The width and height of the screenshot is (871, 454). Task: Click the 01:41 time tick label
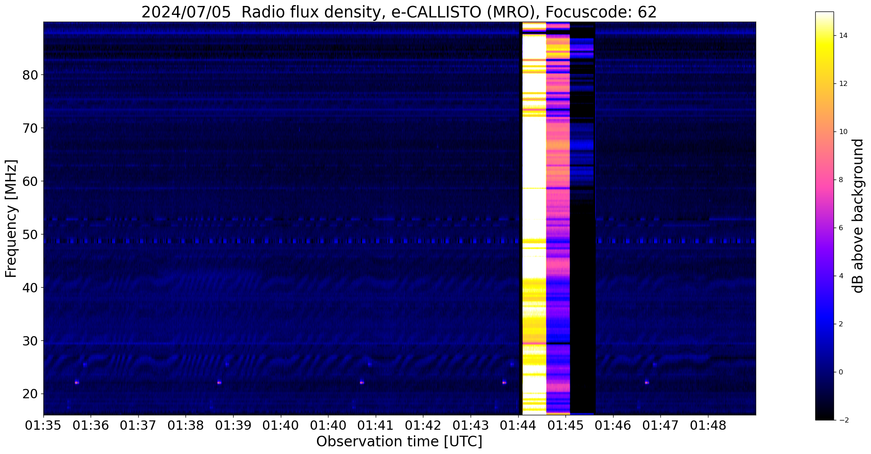(376, 425)
